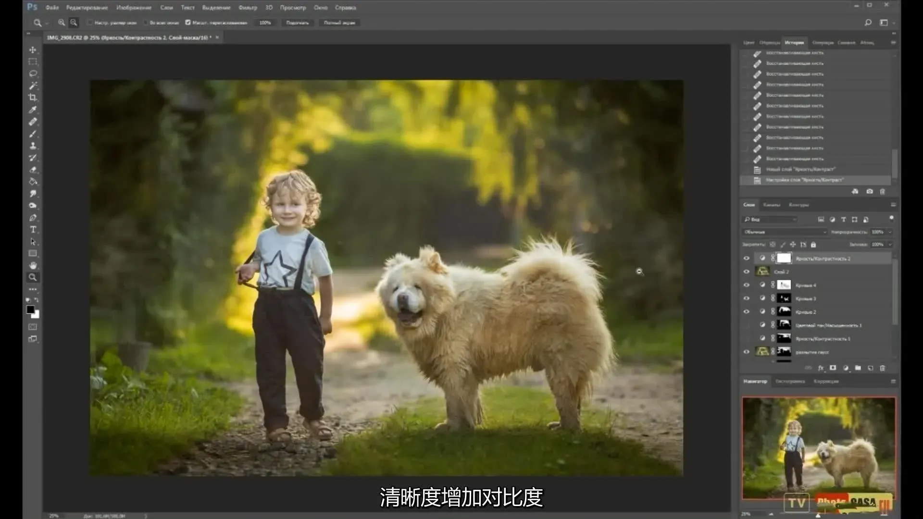Switch to the Каналы tab

[771, 205]
